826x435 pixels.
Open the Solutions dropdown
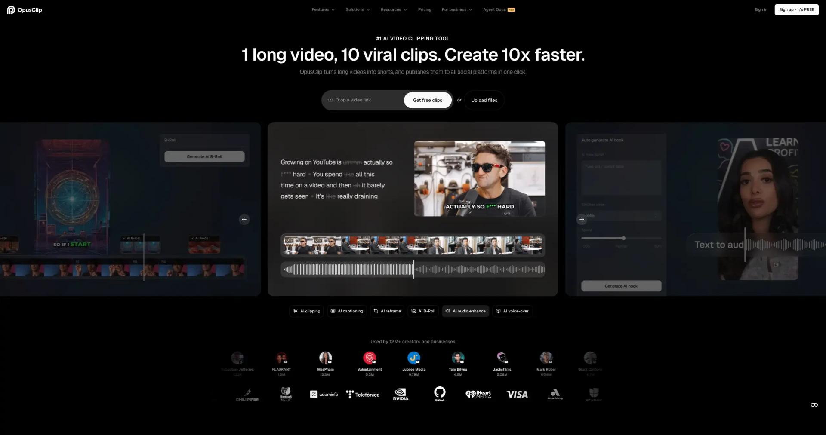pyautogui.click(x=357, y=9)
